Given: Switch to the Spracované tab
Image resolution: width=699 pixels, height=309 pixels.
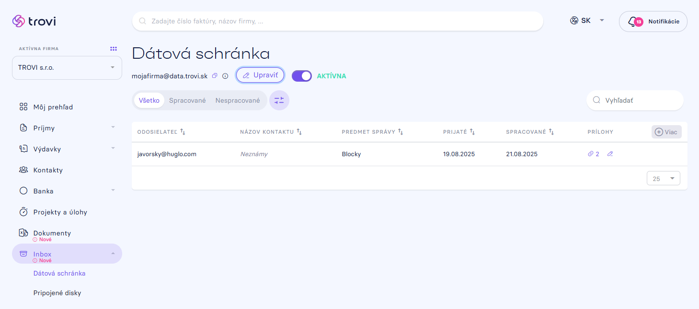Looking at the screenshot, I should click(x=187, y=100).
